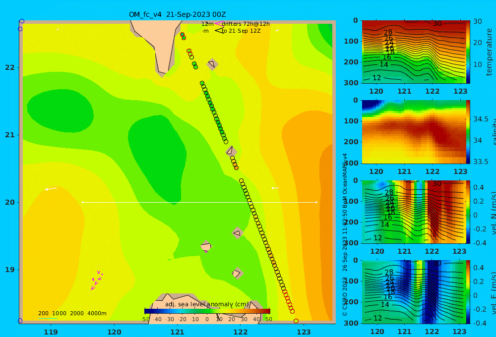Click the red circle at the track's southern end
The width and height of the screenshot is (496, 337).
pyautogui.click(x=296, y=321)
